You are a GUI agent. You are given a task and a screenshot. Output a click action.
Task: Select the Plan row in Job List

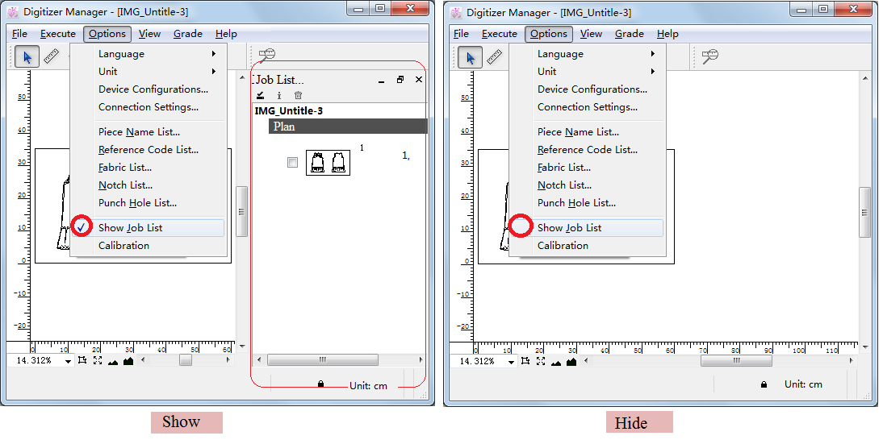(x=347, y=127)
